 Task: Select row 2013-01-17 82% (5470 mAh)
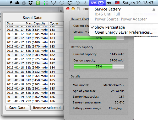[35, 46]
